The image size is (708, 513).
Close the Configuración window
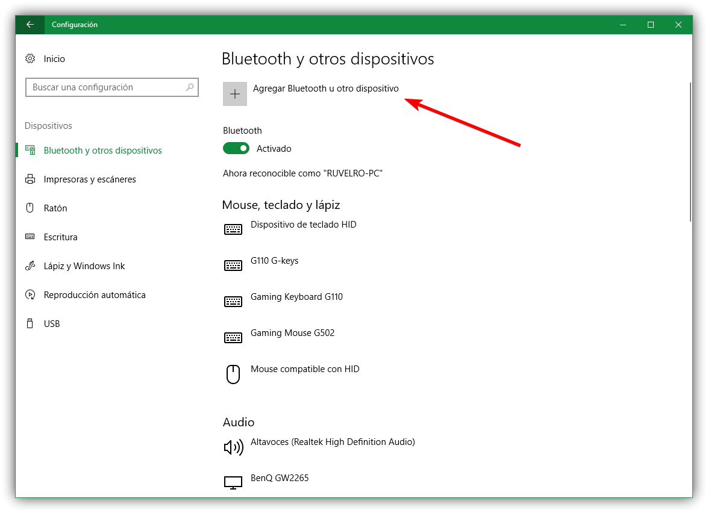click(678, 25)
